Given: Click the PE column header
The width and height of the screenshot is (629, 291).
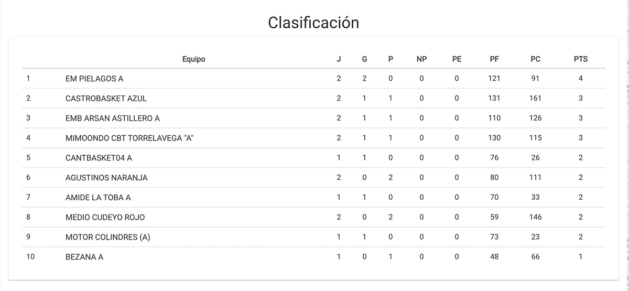Looking at the screenshot, I should point(457,59).
